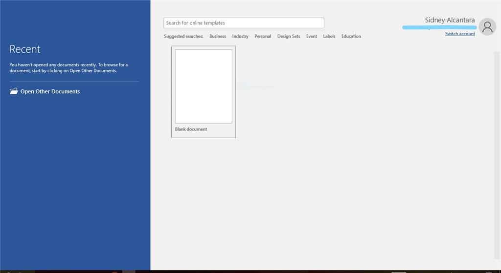Select the Labels suggested search
The width and height of the screenshot is (501, 273).
pos(329,36)
